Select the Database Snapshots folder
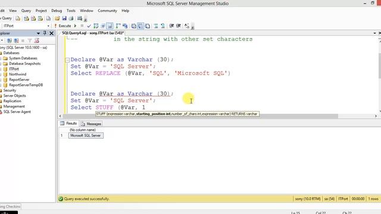Image resolution: width=381 pixels, height=214 pixels. click(x=25, y=64)
